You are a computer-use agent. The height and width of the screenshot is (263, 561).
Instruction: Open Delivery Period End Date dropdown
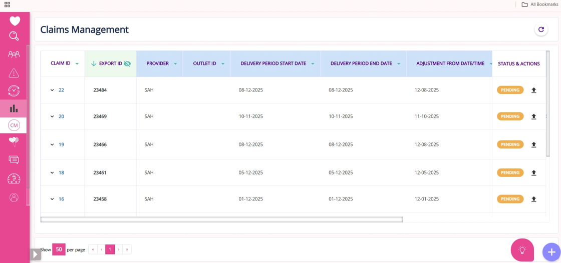399,63
